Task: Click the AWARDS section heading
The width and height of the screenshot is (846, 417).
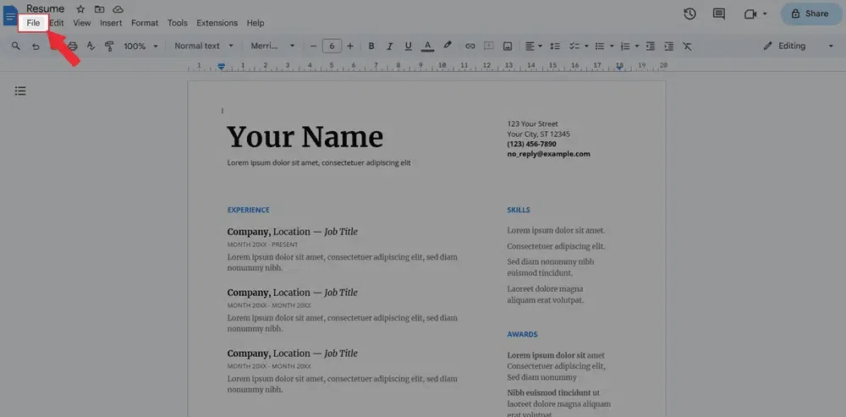Action: [x=522, y=334]
